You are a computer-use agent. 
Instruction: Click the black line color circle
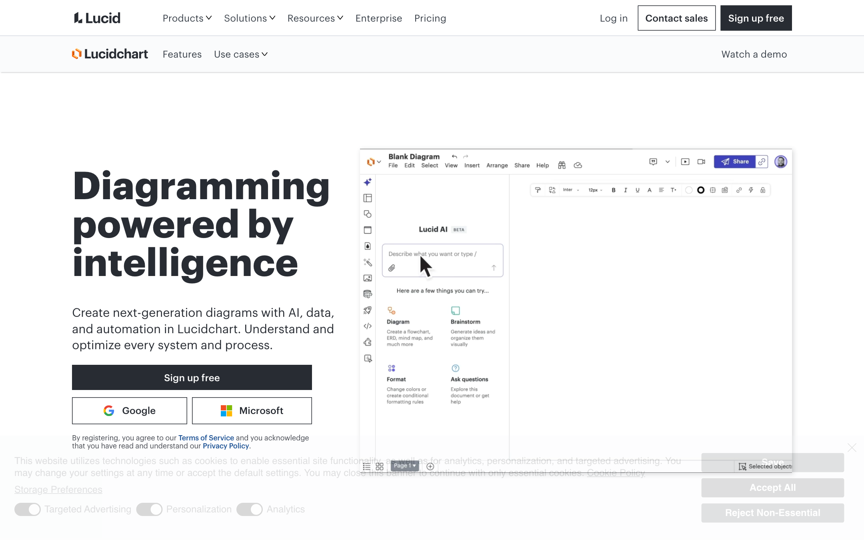700,190
